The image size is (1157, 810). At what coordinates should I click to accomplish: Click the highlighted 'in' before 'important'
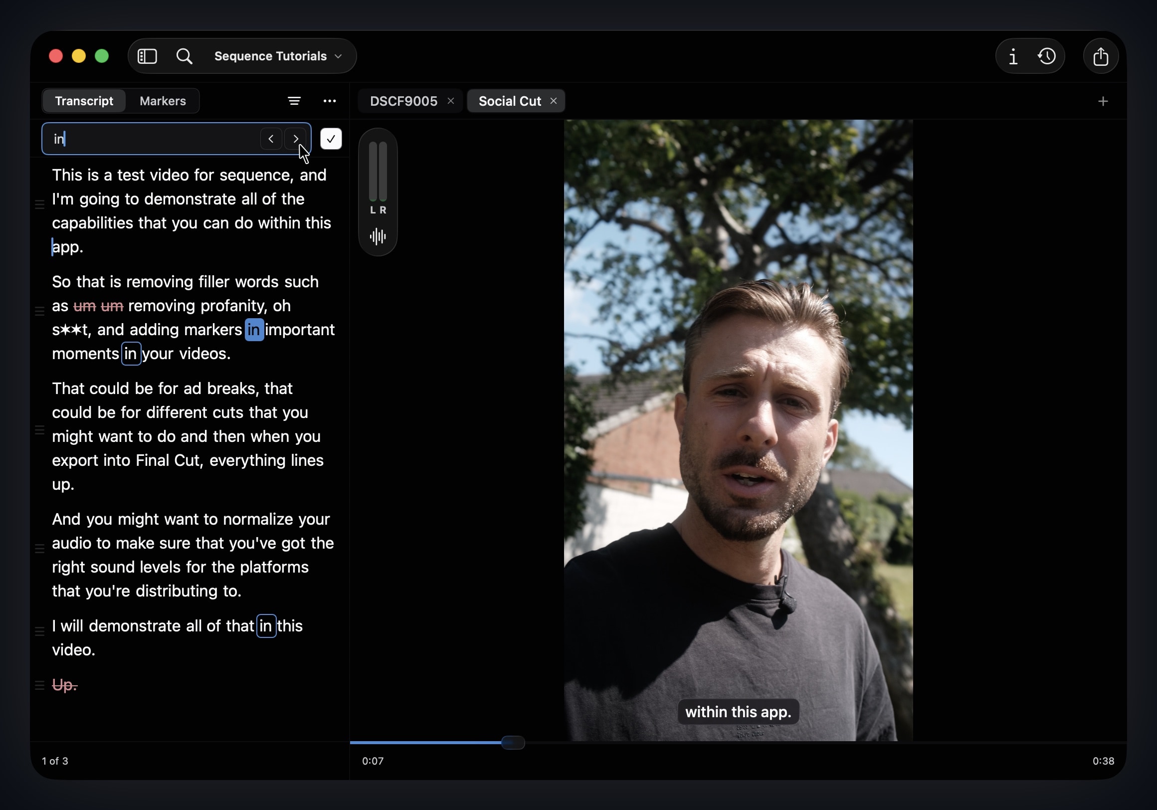(x=254, y=330)
